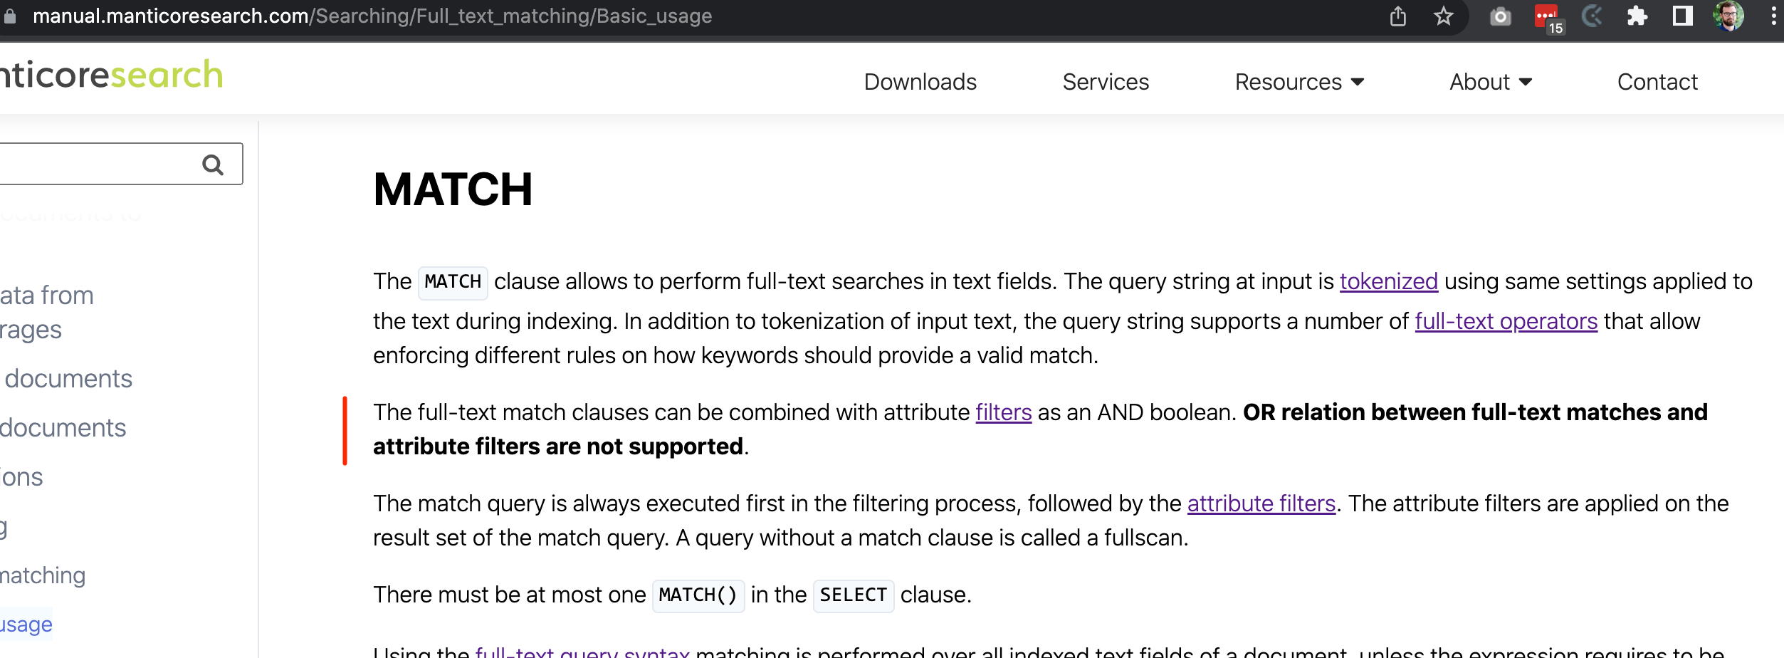Image resolution: width=1784 pixels, height=658 pixels.
Task: Click the manual's search magnifier icon
Action: (213, 164)
